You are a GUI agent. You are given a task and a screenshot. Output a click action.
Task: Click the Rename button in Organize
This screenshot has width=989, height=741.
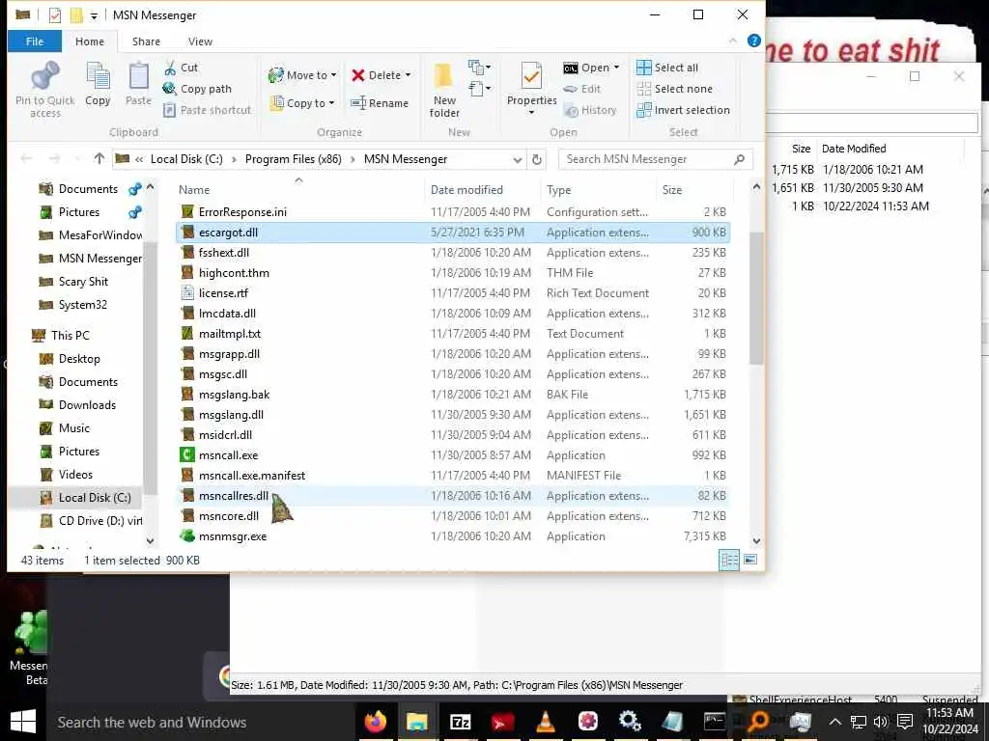pyautogui.click(x=380, y=103)
